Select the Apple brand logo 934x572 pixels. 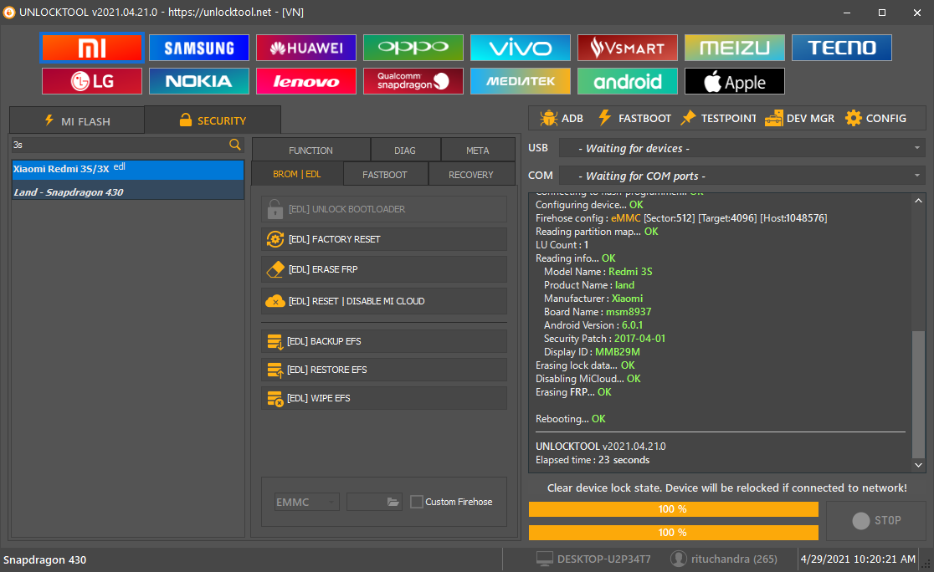[735, 81]
